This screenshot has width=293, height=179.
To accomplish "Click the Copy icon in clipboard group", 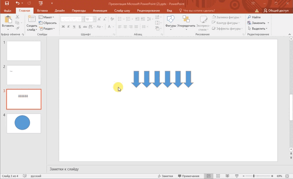I will [17, 22].
